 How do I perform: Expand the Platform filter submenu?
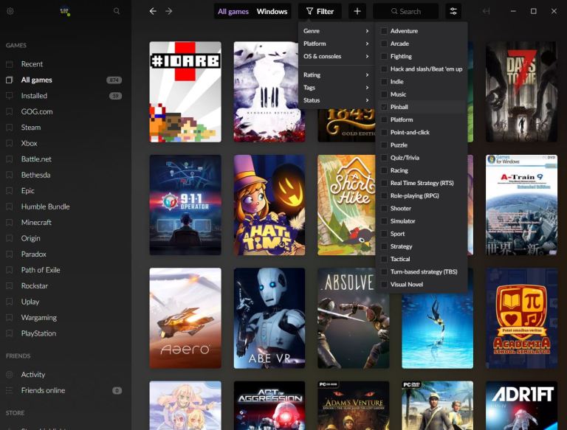[336, 44]
